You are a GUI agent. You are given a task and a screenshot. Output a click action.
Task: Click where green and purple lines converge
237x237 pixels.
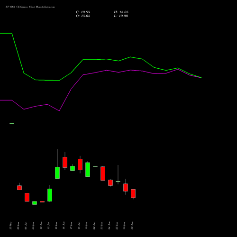(201, 78)
